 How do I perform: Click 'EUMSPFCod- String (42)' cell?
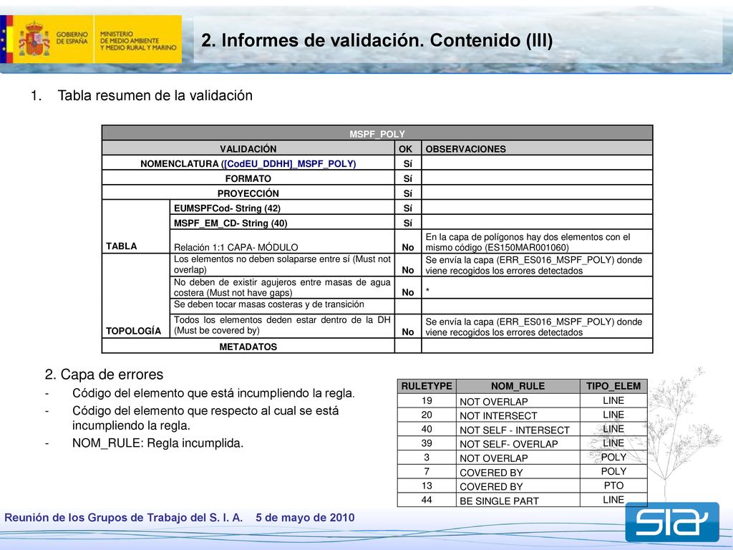(282, 208)
